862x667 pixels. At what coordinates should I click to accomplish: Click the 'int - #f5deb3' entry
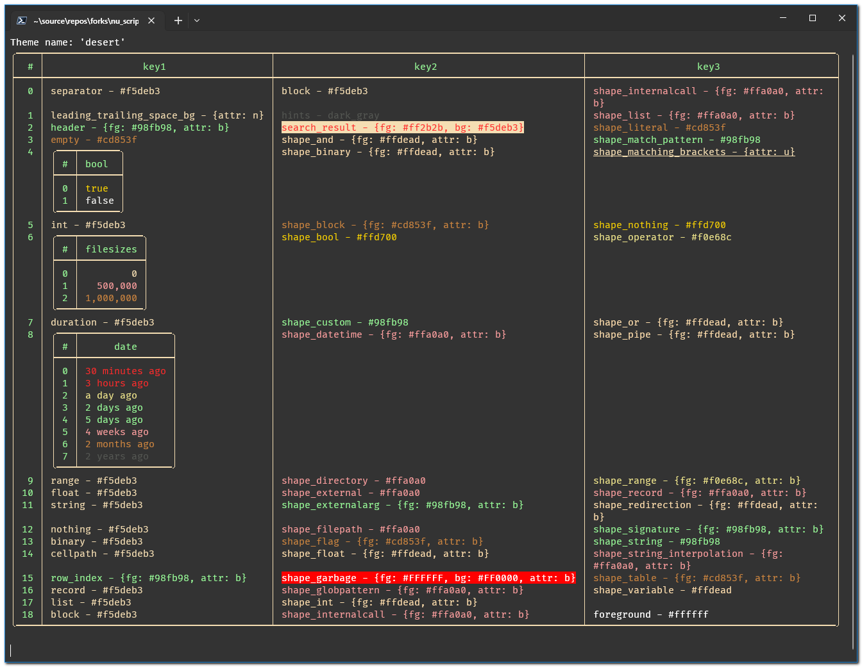click(x=89, y=225)
